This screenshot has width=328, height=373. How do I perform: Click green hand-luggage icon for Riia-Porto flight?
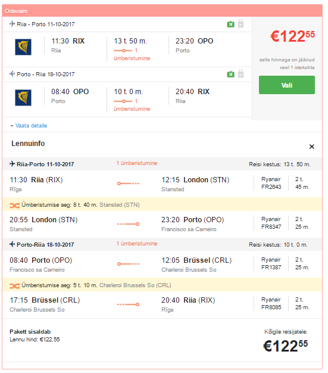tap(230, 24)
